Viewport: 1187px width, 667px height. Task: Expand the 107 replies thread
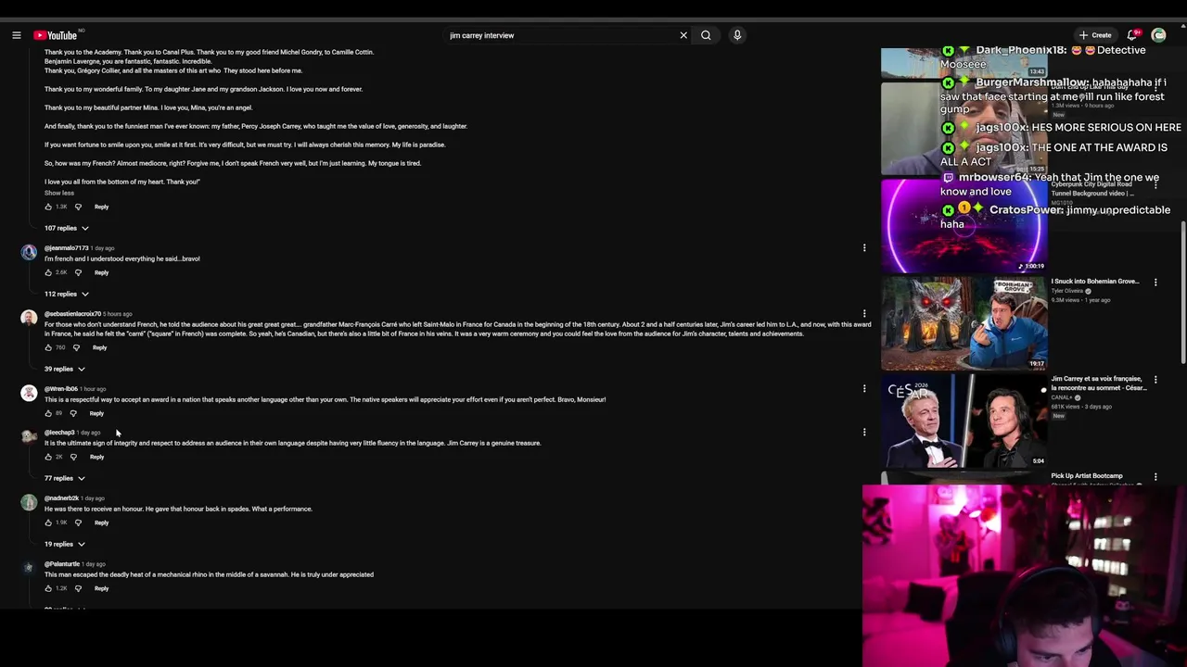(x=66, y=228)
